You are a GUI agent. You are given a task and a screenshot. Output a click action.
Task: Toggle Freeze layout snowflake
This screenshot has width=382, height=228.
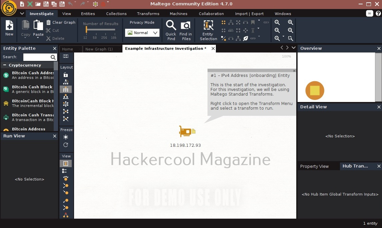click(x=66, y=137)
